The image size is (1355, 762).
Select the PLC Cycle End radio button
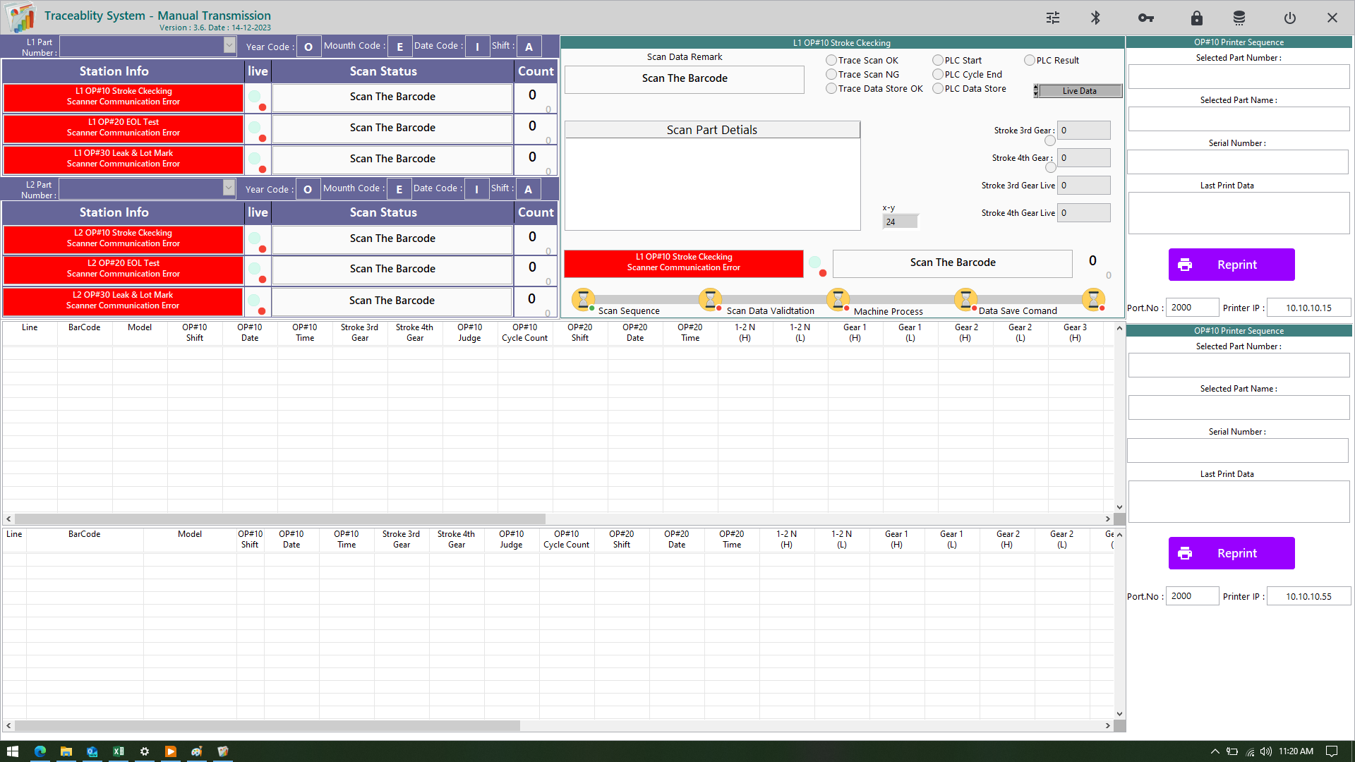click(938, 75)
